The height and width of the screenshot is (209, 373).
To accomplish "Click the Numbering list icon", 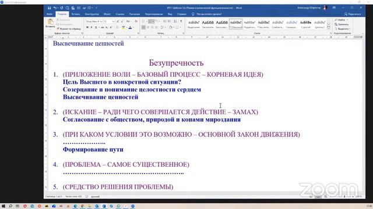I will (x=151, y=21).
